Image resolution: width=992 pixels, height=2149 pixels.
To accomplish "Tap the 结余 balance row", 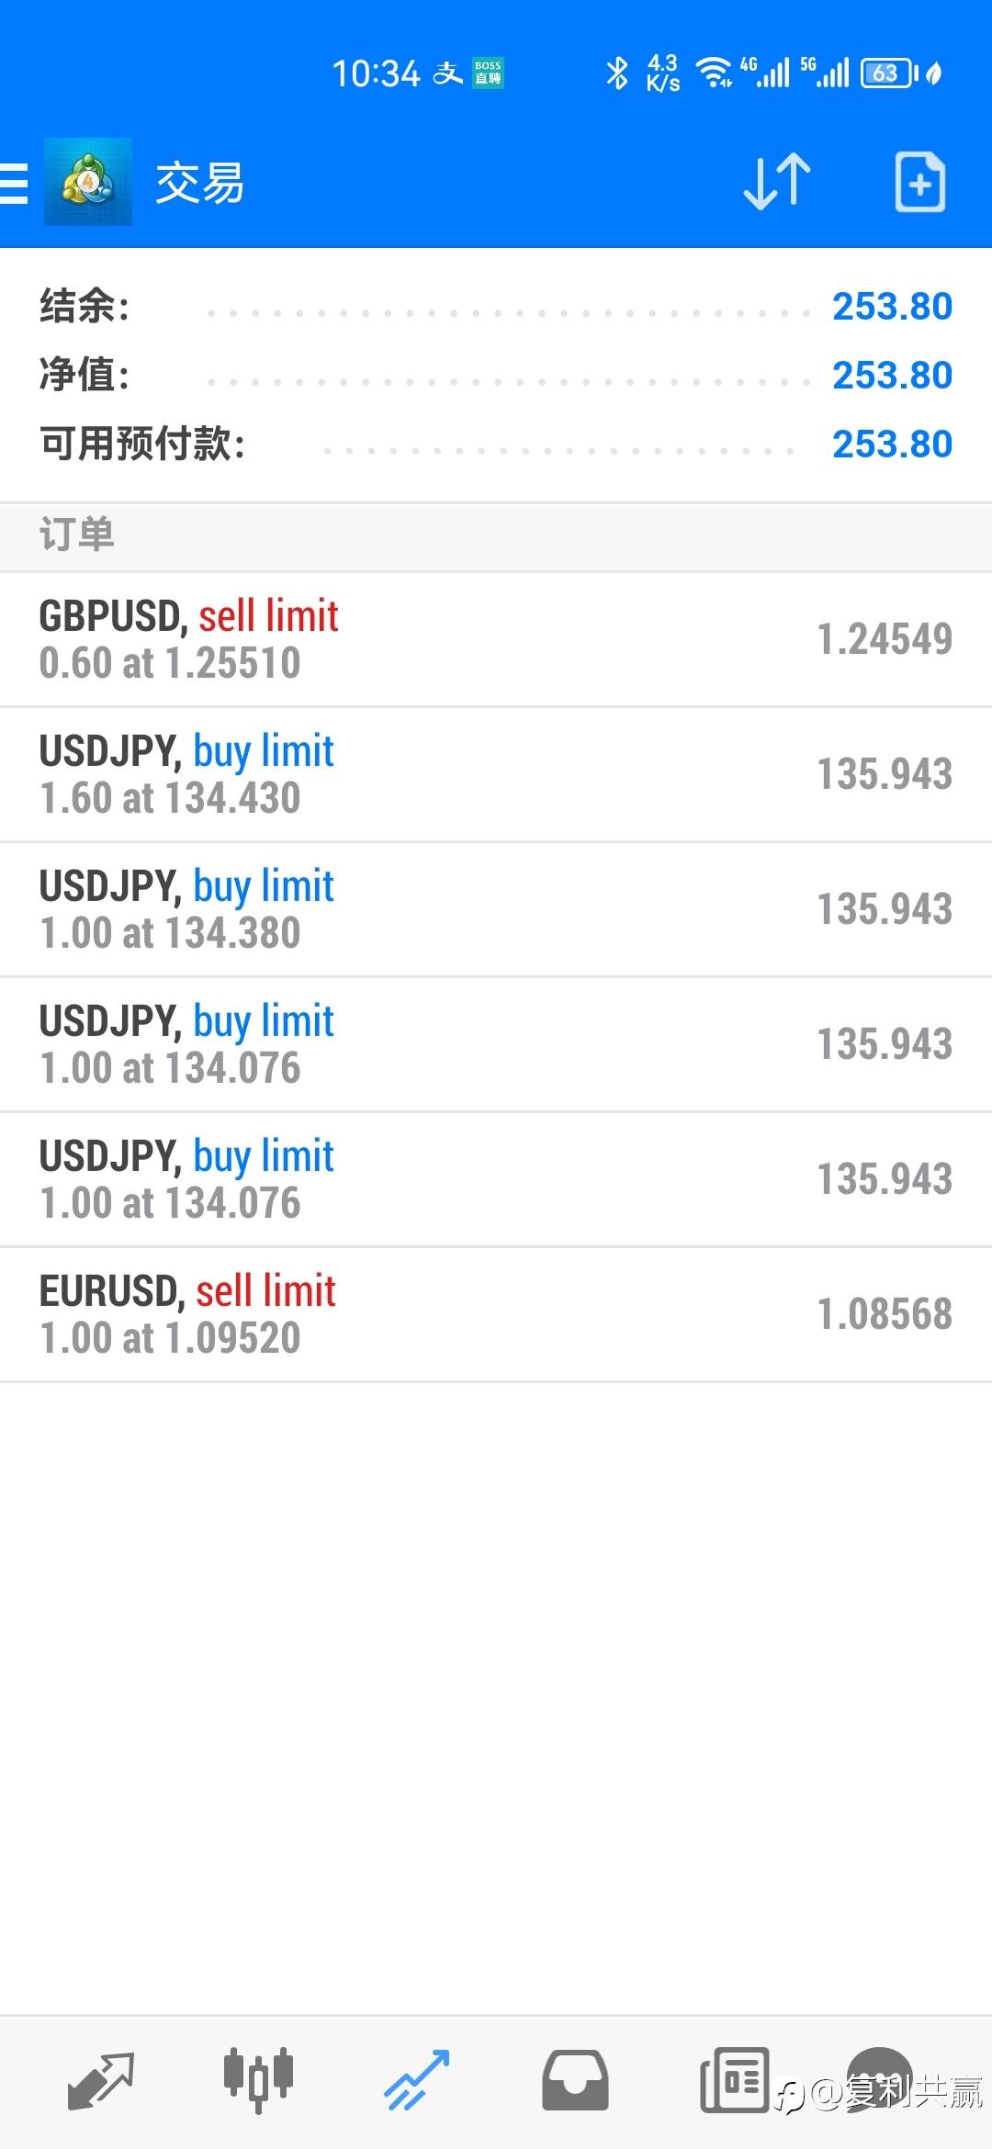I will click(496, 306).
